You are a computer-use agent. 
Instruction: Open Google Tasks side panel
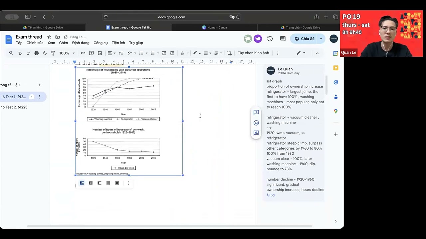[x=336, y=82]
